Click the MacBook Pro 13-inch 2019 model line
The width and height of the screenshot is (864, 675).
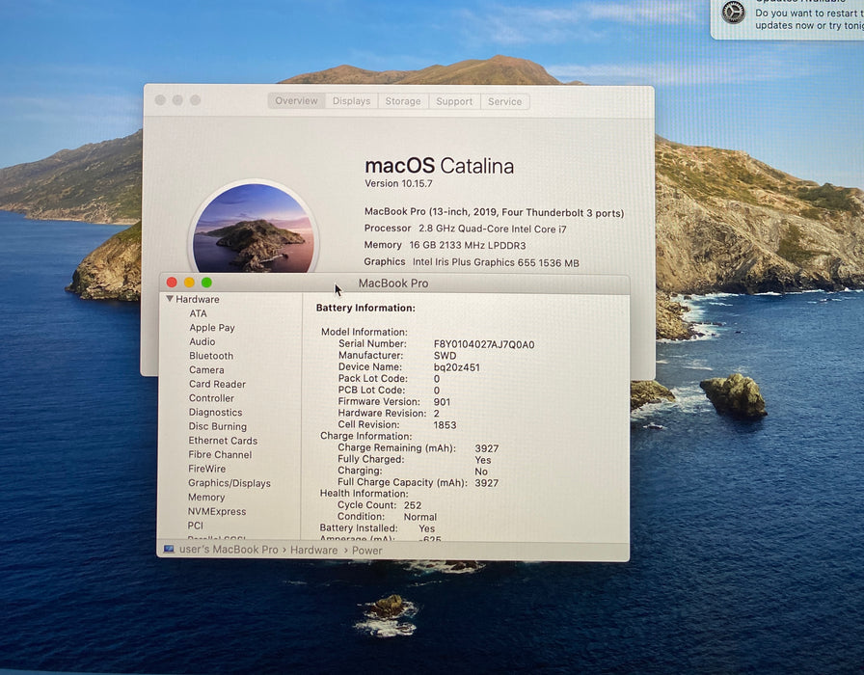(x=495, y=212)
